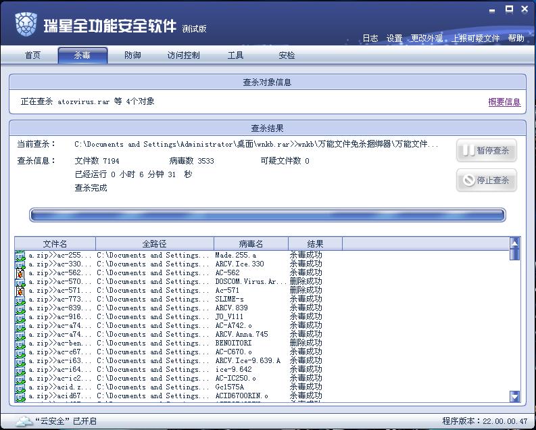Click the results list scroll-down arrow
536x430 pixels.
[x=514, y=396]
